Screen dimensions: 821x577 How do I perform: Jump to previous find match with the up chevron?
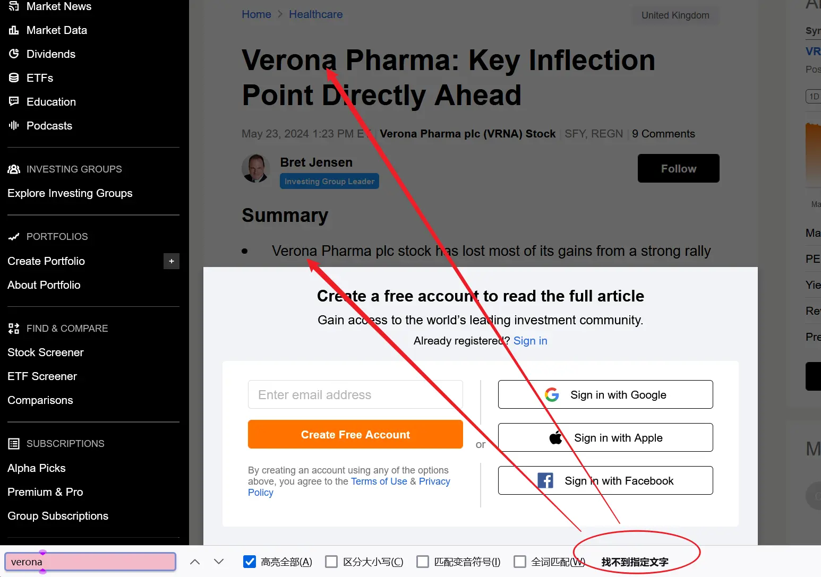195,562
